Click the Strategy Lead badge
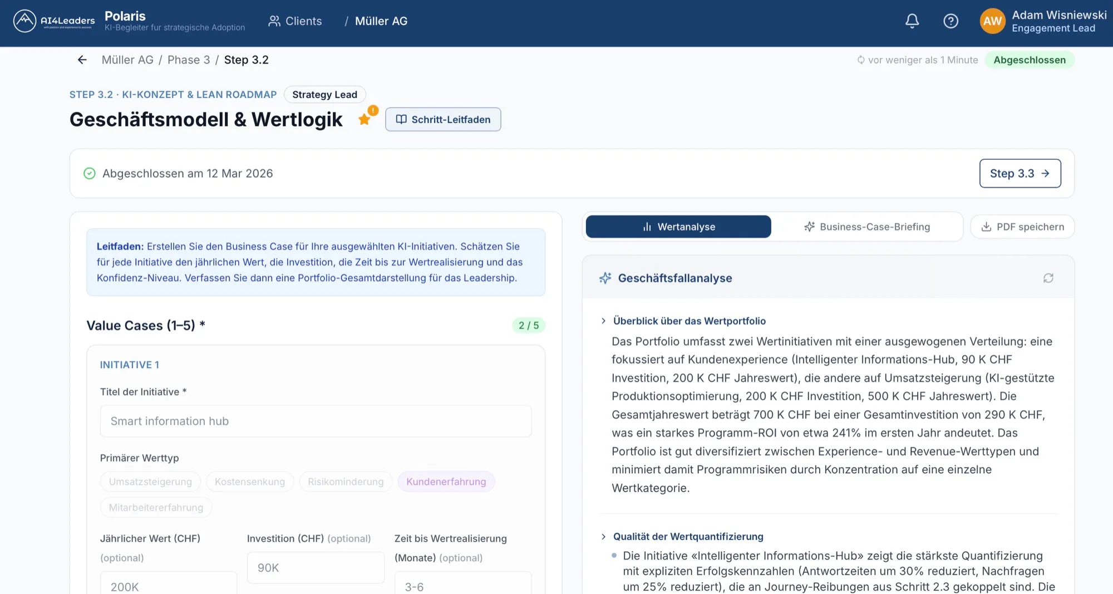Image resolution: width=1113 pixels, height=594 pixels. pos(324,94)
